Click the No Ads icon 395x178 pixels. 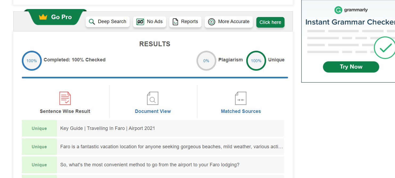point(140,22)
